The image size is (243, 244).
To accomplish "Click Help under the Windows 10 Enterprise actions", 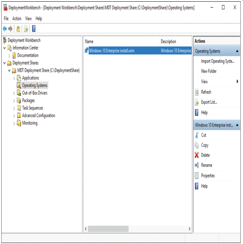I will tap(204, 186).
